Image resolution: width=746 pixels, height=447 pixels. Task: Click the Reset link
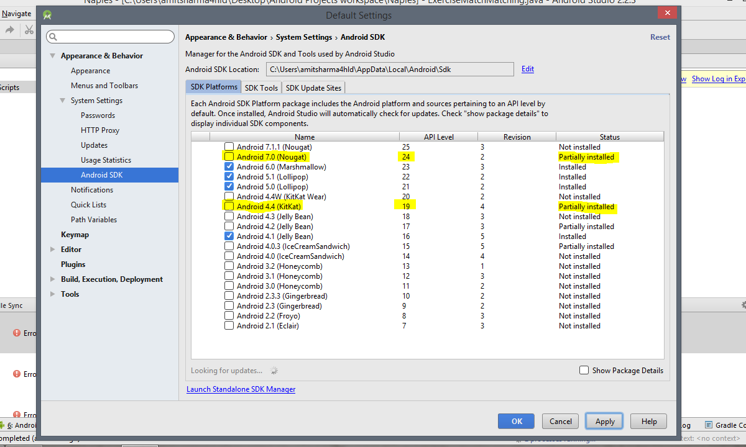660,37
